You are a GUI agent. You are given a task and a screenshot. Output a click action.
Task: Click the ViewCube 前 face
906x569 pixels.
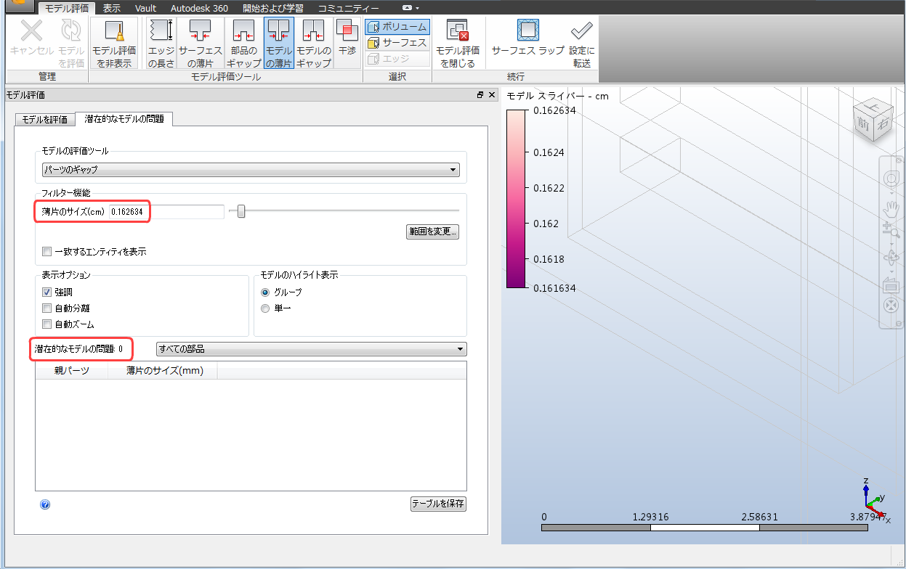tap(863, 124)
